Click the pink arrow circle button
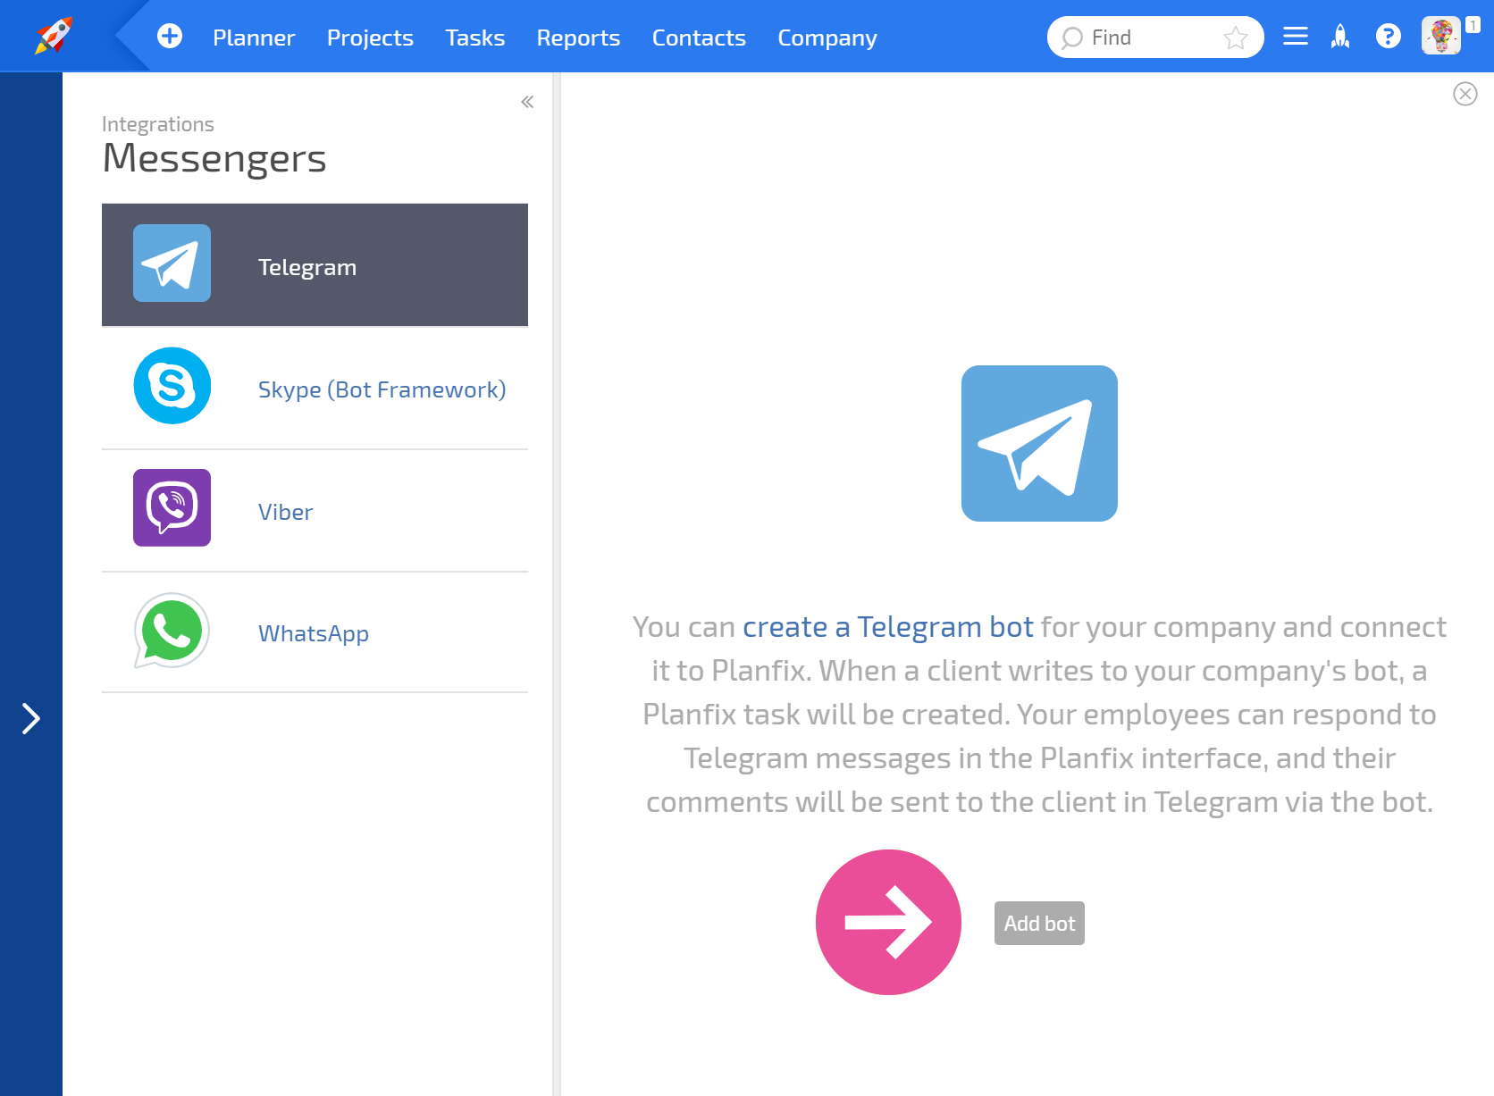 pyautogui.click(x=888, y=922)
